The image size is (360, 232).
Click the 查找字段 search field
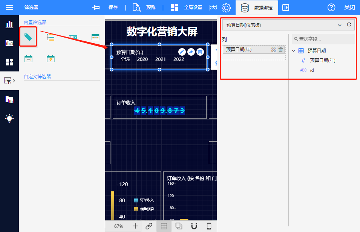(324, 39)
